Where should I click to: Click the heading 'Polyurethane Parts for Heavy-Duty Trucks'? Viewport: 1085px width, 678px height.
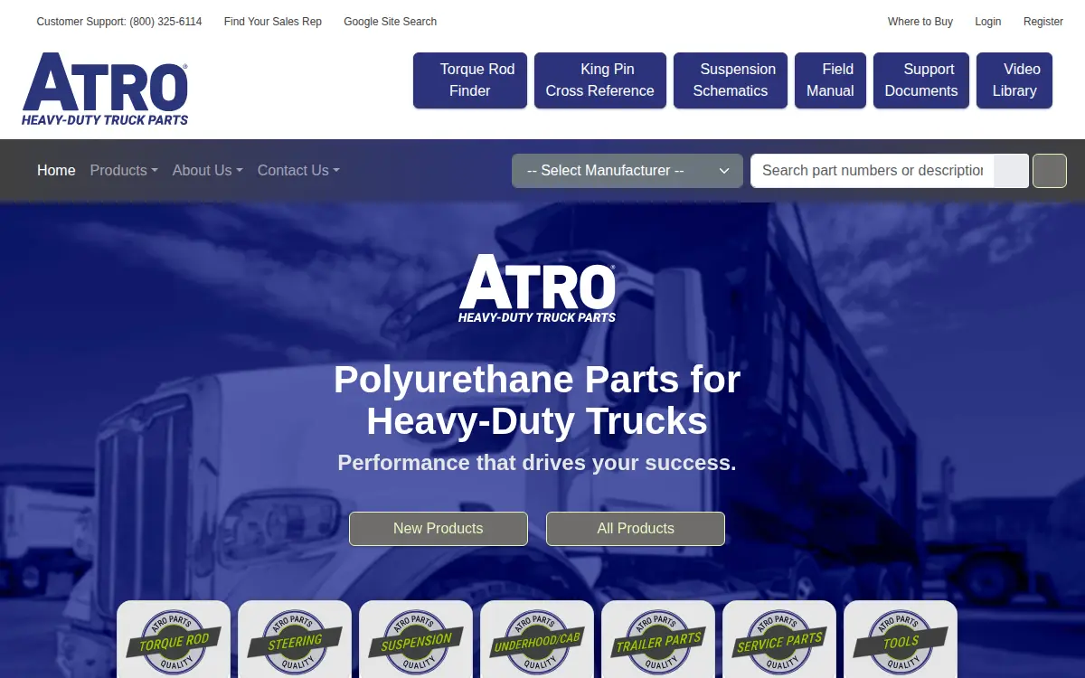pyautogui.click(x=537, y=400)
